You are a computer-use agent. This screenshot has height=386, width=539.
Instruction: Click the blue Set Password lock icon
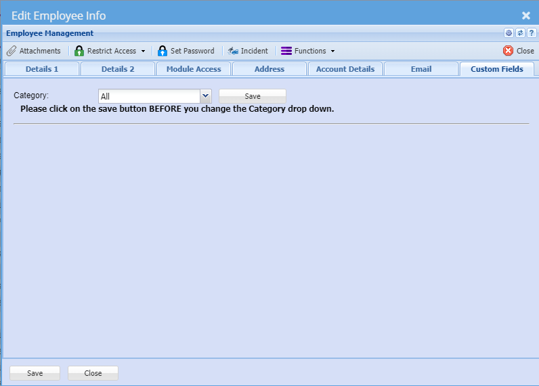[x=163, y=51]
